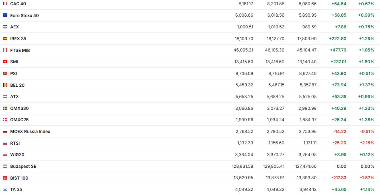Viewport: 380px width, 195px height.
Task: Click the Belgium flag icon beside BEL 20
Action: pos(5,85)
